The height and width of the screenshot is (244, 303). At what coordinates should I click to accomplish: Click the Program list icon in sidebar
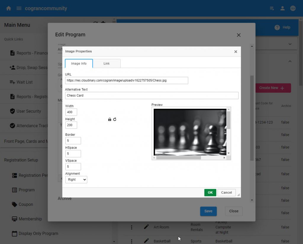point(14,190)
